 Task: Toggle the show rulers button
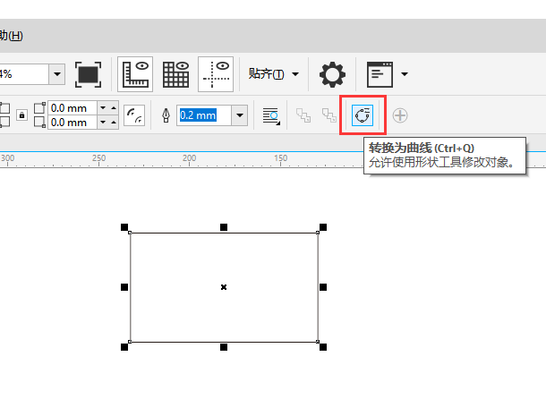pos(135,74)
